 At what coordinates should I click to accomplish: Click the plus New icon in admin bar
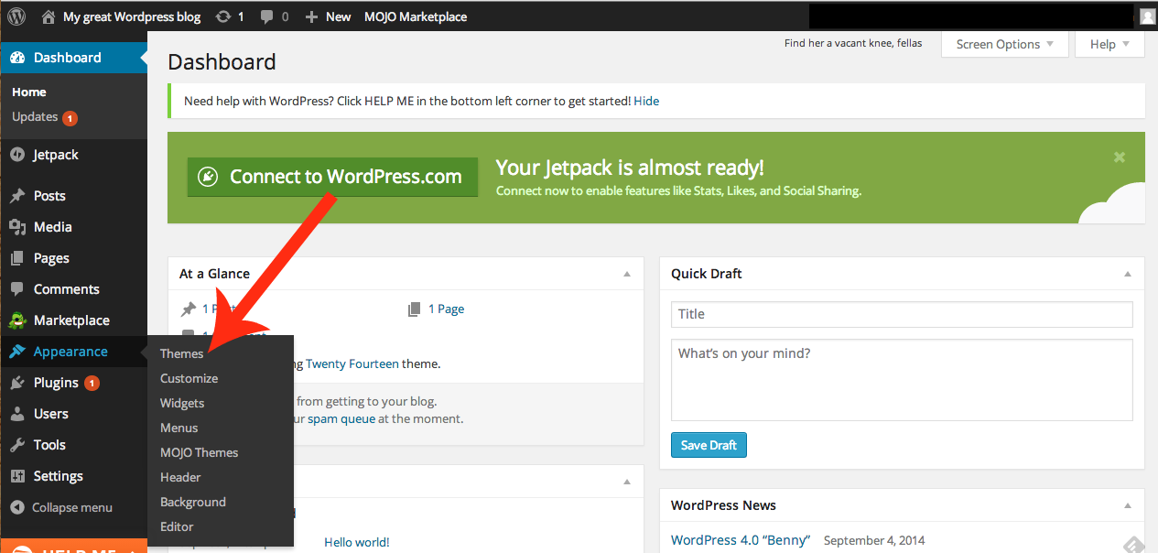pyautogui.click(x=311, y=16)
